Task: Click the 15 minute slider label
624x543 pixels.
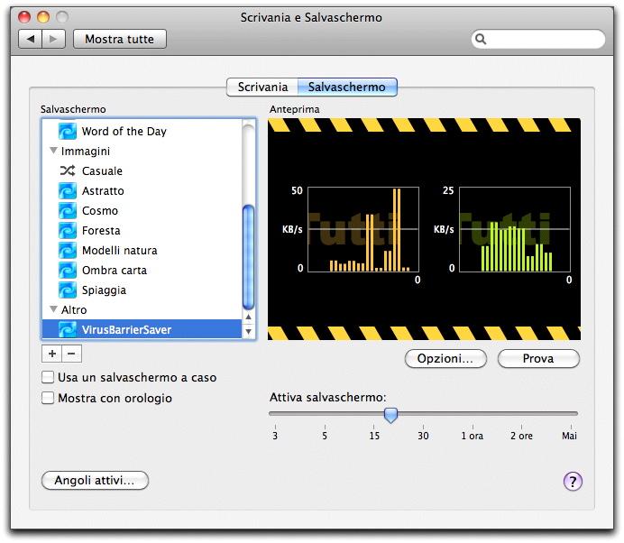Action: point(374,436)
